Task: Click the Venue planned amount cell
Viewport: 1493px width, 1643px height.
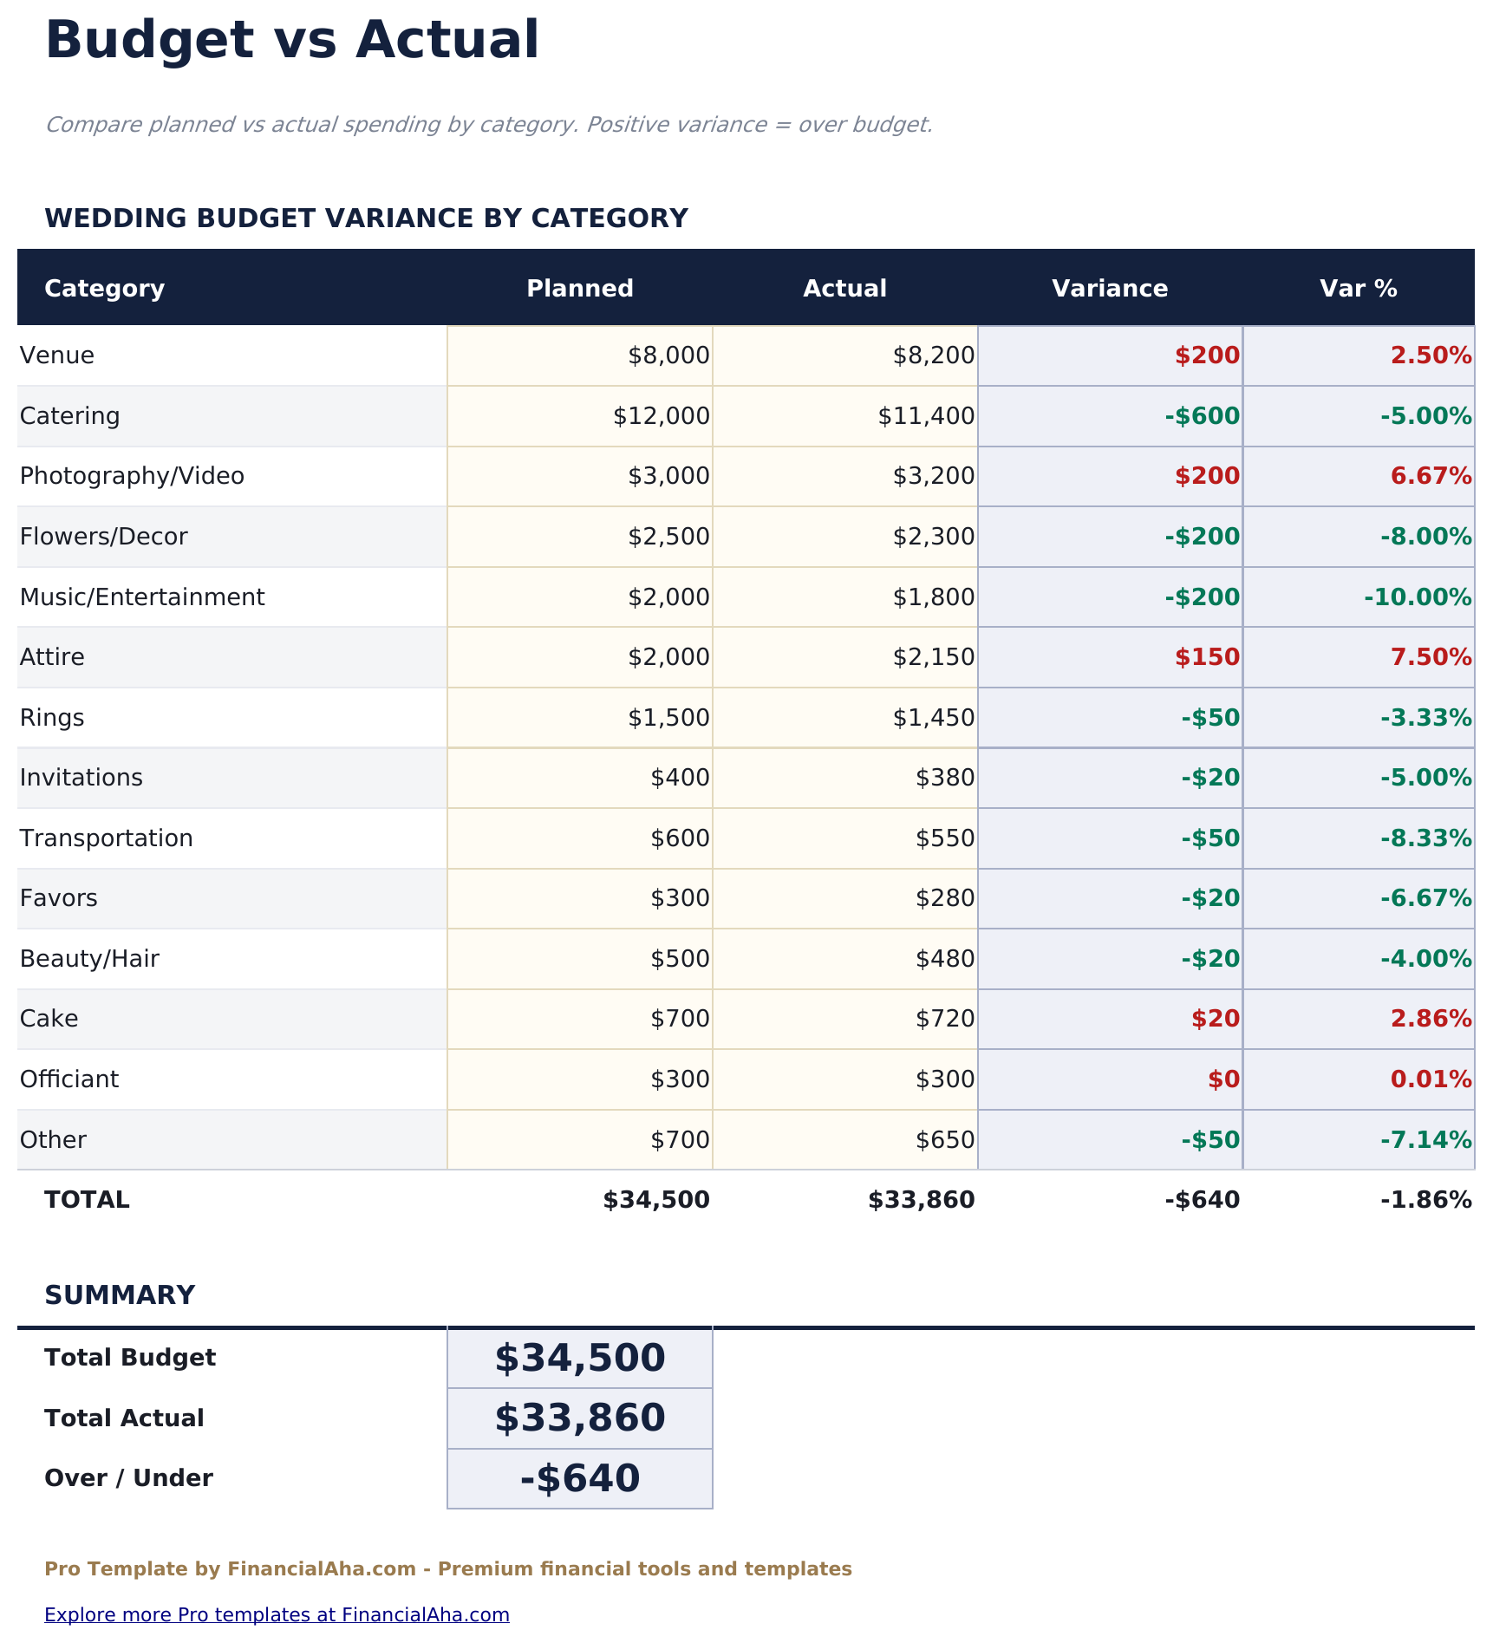Action: coord(580,355)
